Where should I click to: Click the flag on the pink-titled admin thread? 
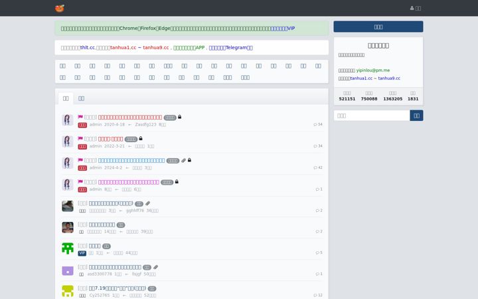pos(80,182)
